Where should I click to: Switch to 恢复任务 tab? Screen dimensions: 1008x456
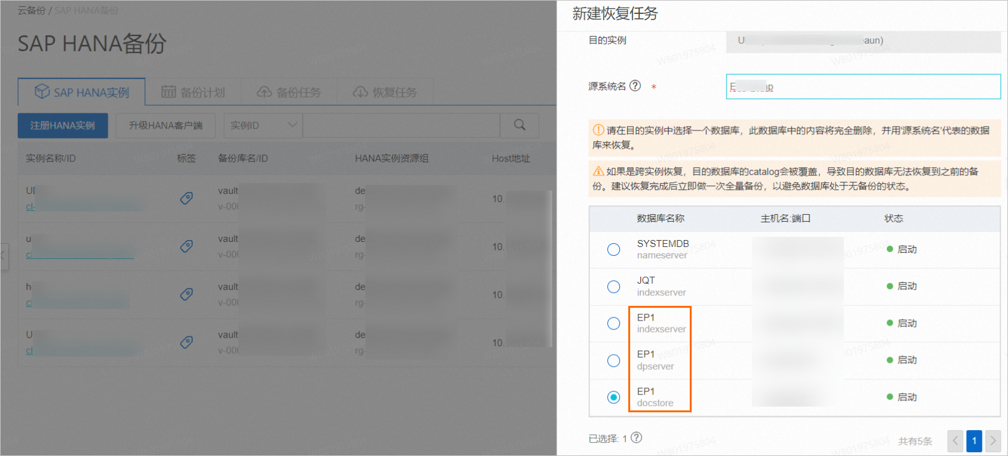tap(385, 92)
